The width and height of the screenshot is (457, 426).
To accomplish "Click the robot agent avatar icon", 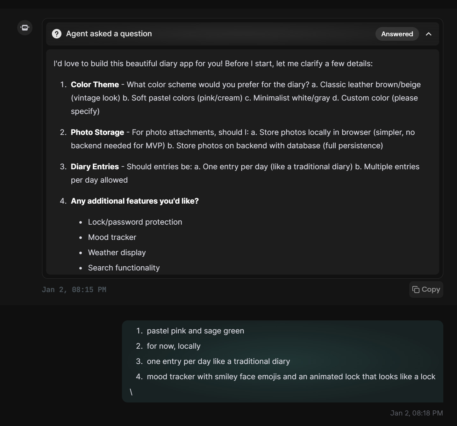I will 25,27.
